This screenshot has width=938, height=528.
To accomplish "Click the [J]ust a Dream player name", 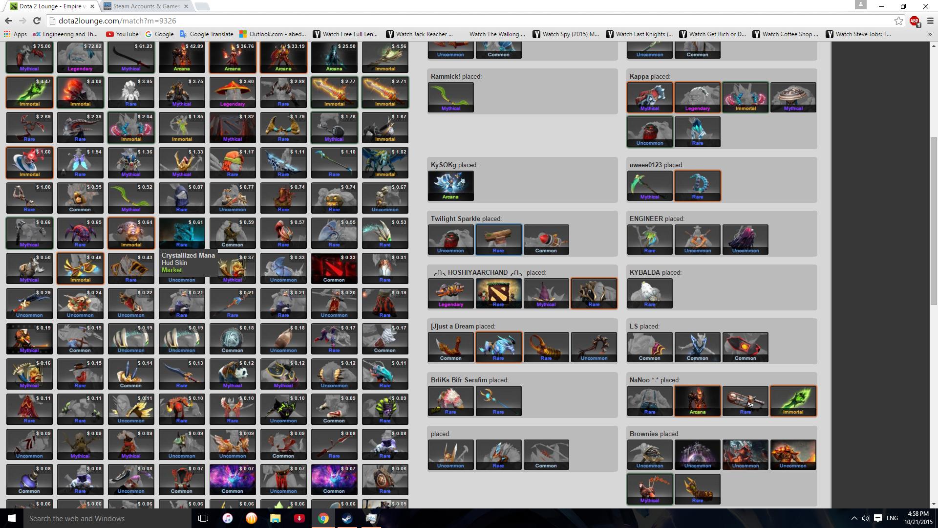I will [452, 326].
